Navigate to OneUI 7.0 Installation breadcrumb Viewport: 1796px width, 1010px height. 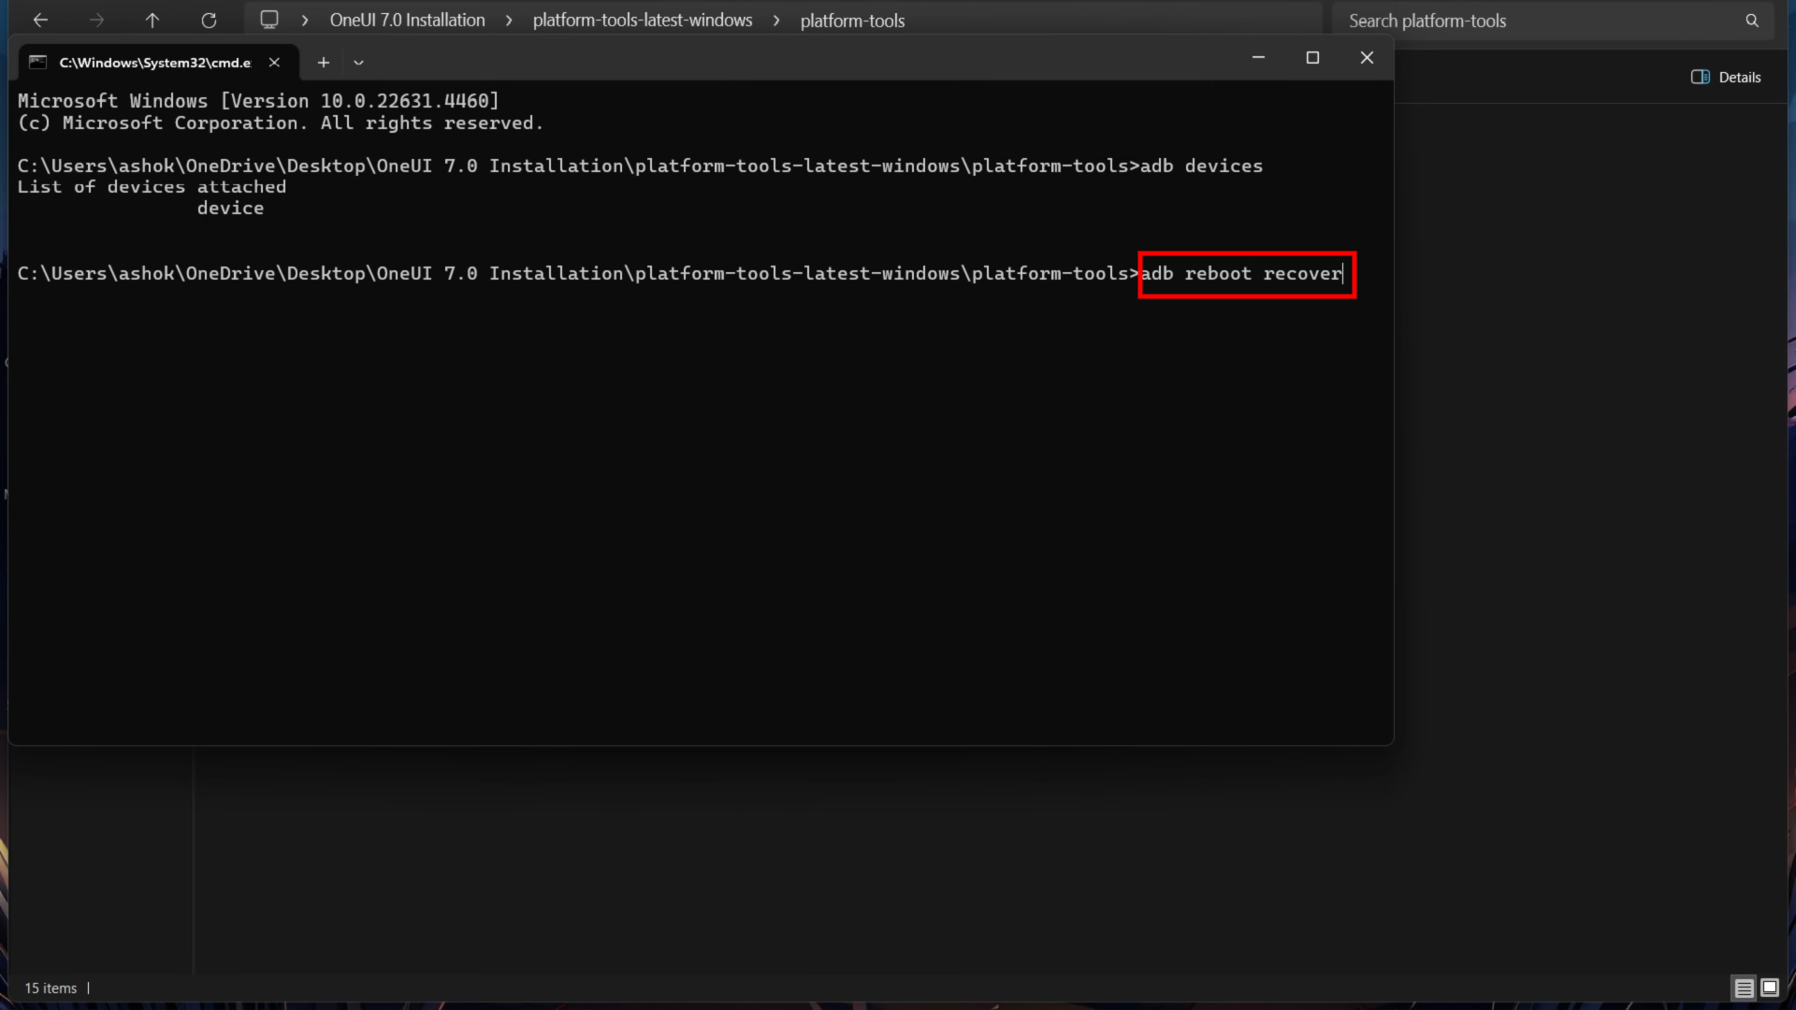[x=407, y=21]
